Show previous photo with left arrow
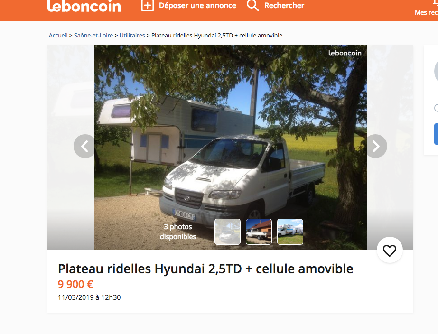This screenshot has height=334, width=438. 84,146
